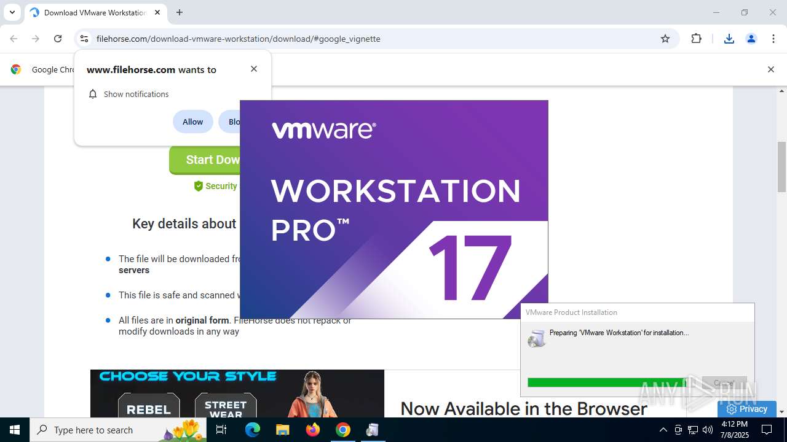Open the Chrome tab search dropdown
Viewport: 787px width, 442px height.
pyautogui.click(x=12, y=12)
